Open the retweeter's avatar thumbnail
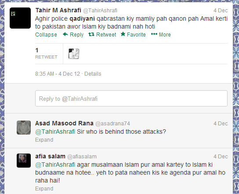The image size is (239, 194). [x=74, y=54]
